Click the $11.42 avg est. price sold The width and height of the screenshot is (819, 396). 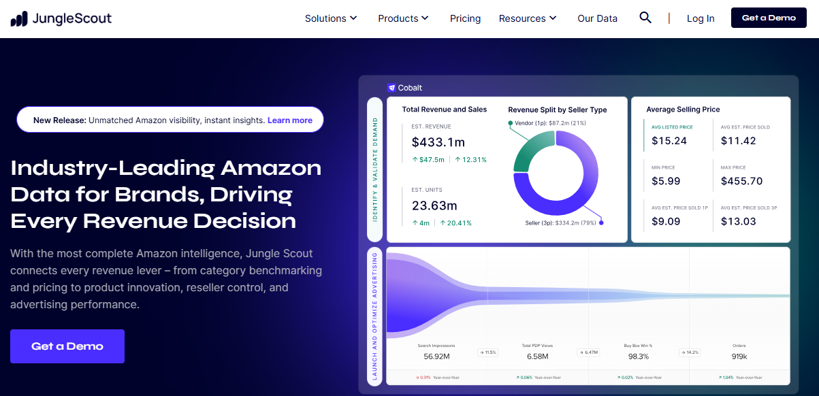[739, 141]
